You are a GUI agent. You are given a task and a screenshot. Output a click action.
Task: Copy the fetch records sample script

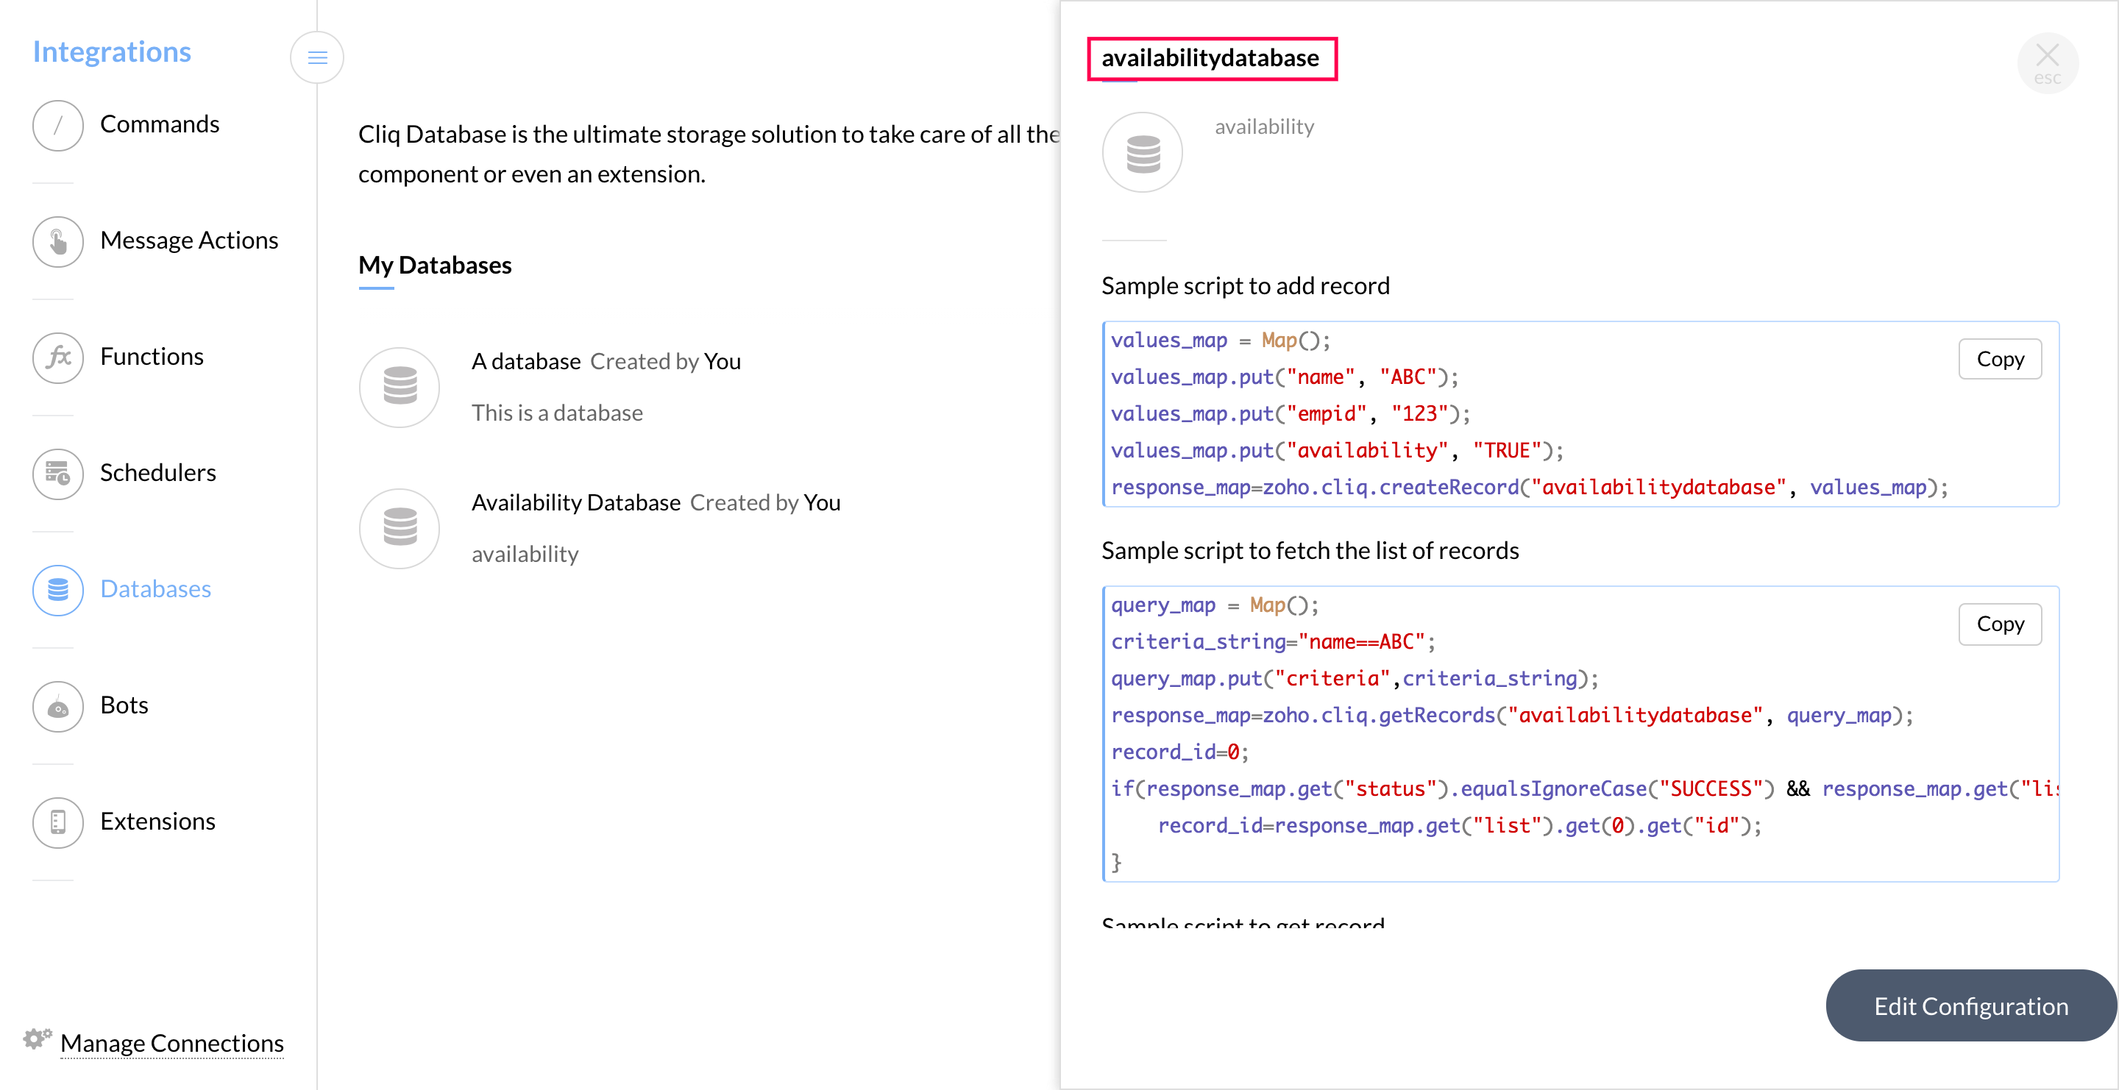(x=2000, y=624)
